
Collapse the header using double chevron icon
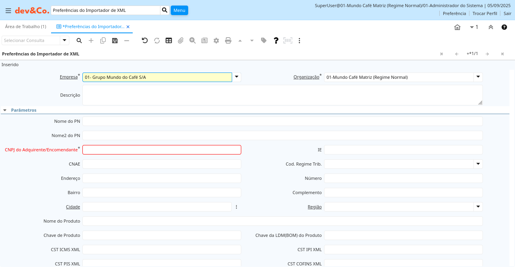pos(490,27)
